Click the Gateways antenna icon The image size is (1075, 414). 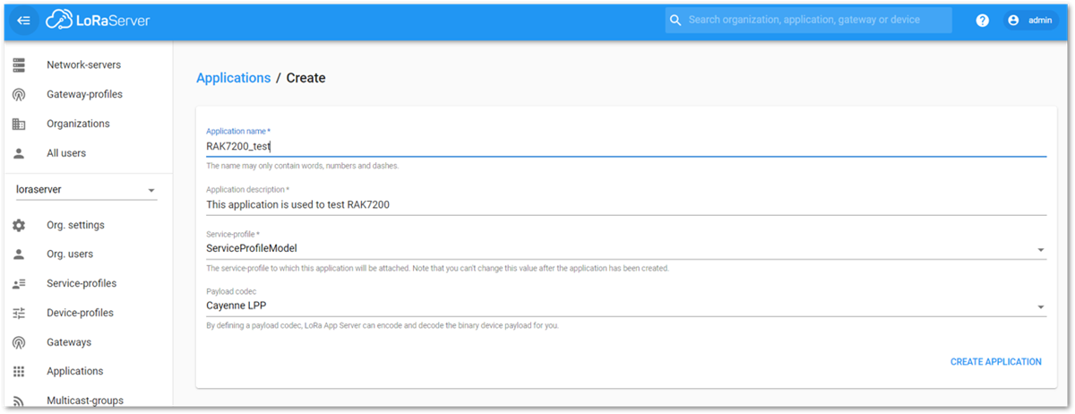[x=19, y=342]
